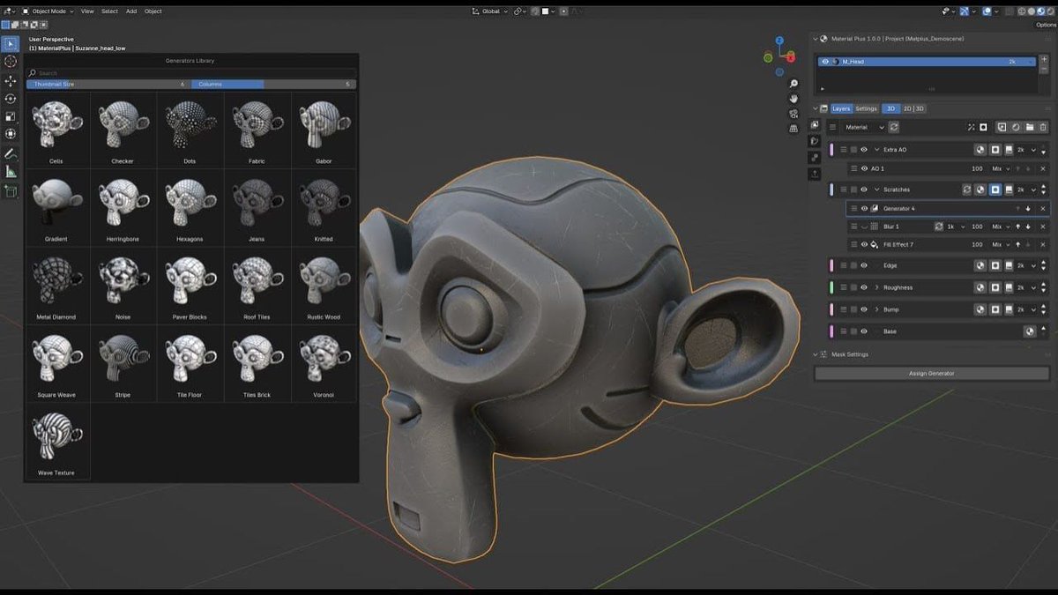Click the sphere icon on Roughness layer
This screenshot has height=595, width=1058.
tap(980, 287)
